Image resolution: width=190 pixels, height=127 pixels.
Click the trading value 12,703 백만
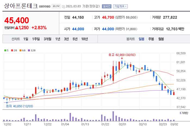point(175,29)
